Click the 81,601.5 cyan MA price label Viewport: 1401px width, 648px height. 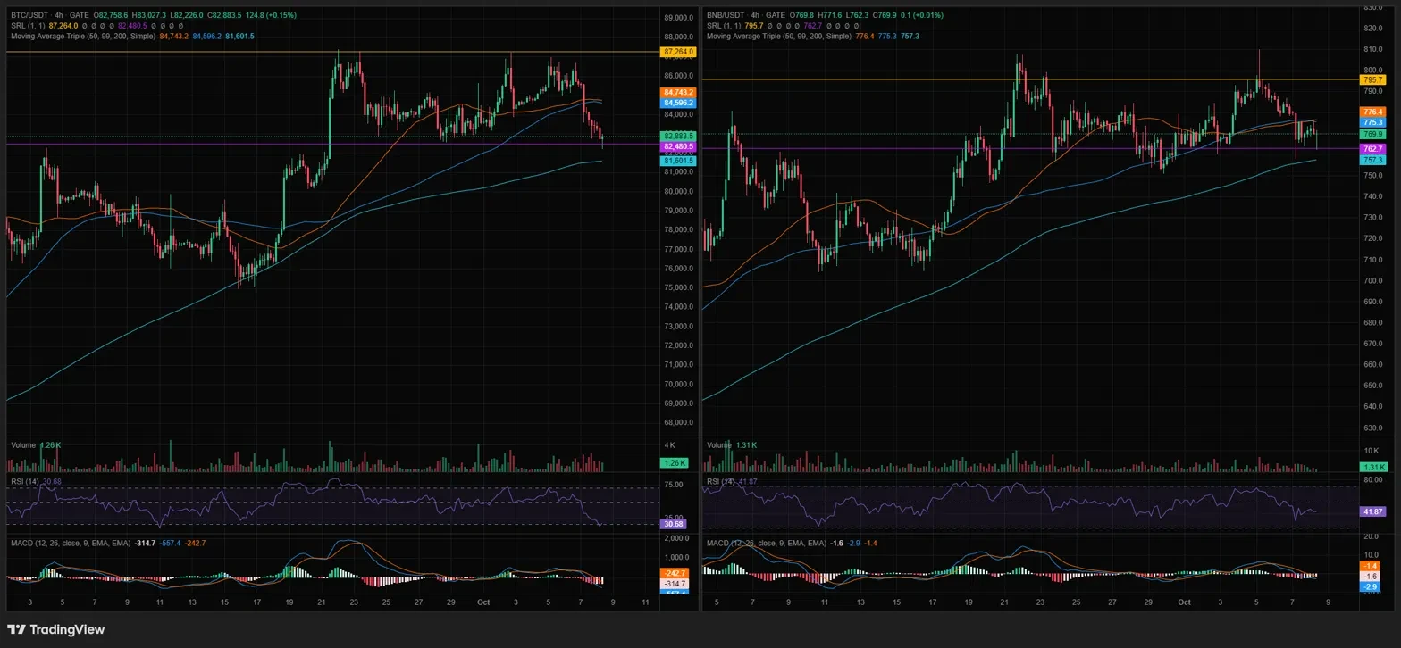pyautogui.click(x=679, y=161)
